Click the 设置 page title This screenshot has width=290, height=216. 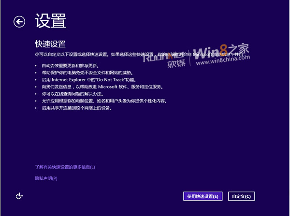(x=50, y=21)
